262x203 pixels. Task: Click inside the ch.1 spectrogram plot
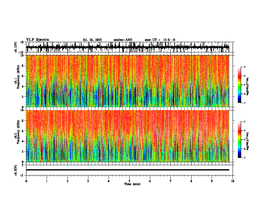point(127,81)
